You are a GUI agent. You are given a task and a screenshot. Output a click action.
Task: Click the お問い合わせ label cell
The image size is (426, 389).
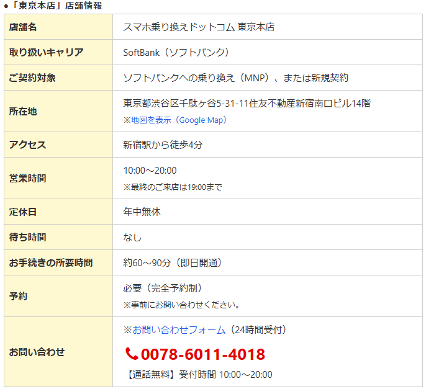58,352
